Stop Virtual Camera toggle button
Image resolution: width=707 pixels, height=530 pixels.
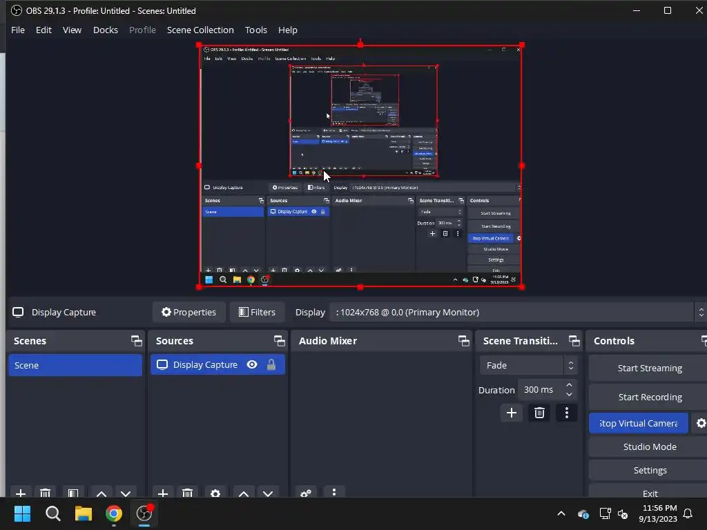tap(639, 423)
